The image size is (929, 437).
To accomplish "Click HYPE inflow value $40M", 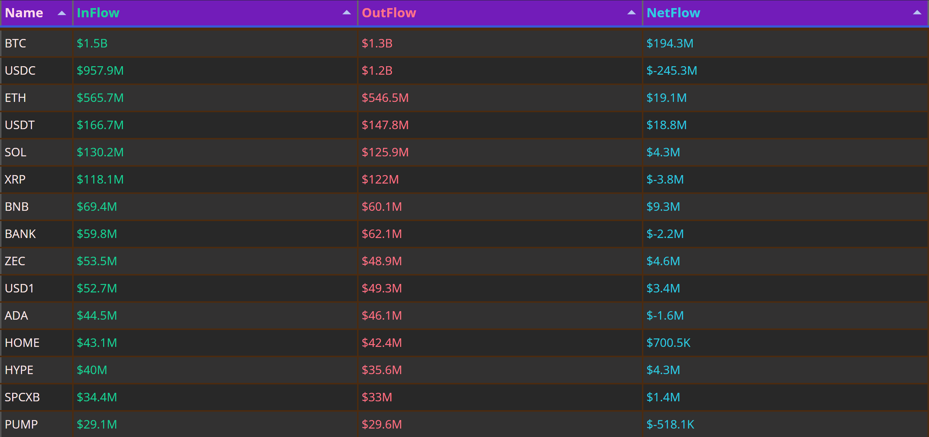I will coord(92,370).
